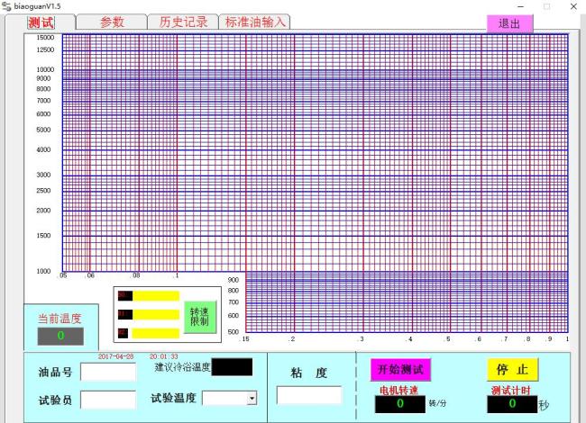Click the yellow 停止 button
Screen dimensions: 586x423
coord(512,370)
